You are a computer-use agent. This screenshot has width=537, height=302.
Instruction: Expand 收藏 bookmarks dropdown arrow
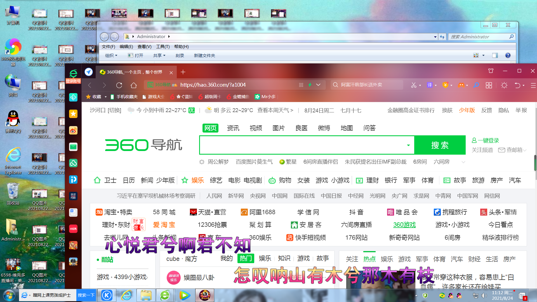[x=106, y=97]
